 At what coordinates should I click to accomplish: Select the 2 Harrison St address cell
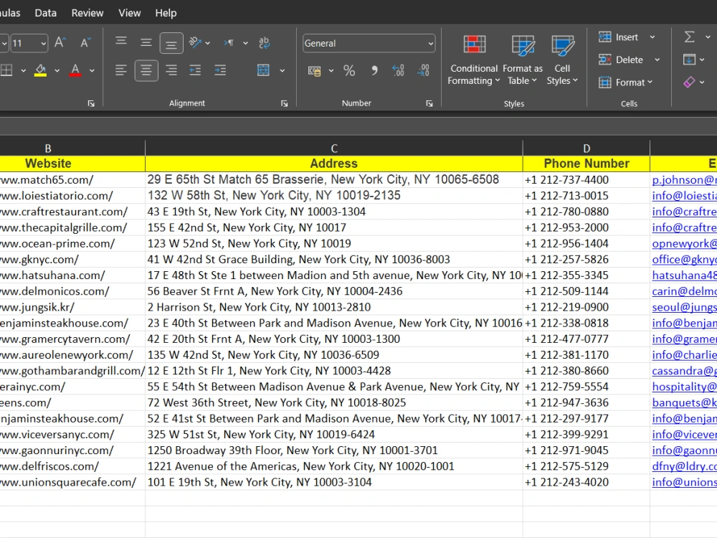tap(334, 307)
